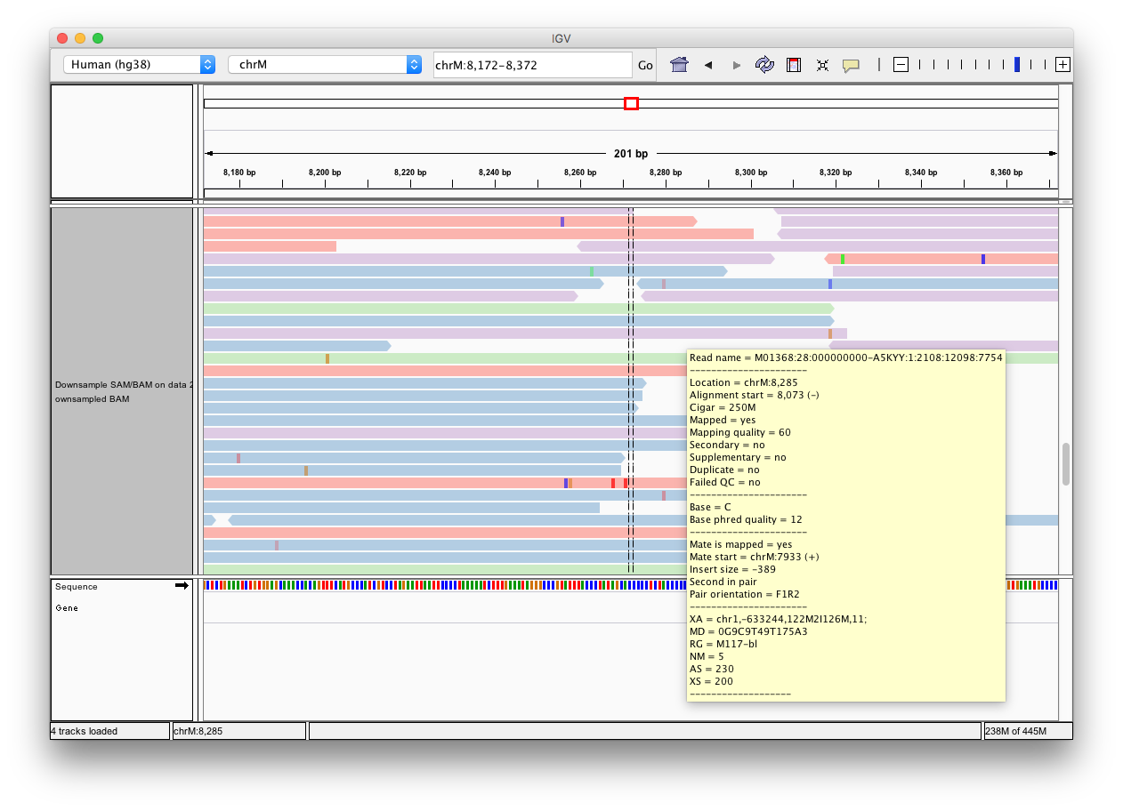Click the 201 bp span label
This screenshot has height=811, width=1123.
[630, 154]
